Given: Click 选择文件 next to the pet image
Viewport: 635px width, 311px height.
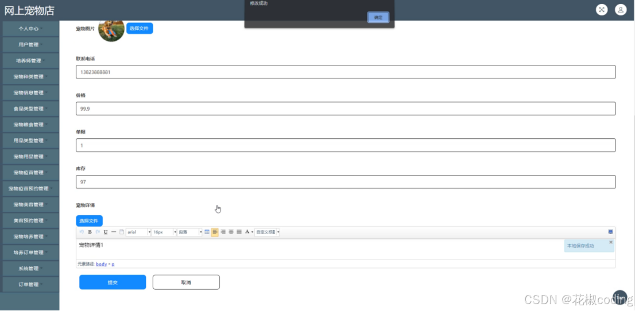Looking at the screenshot, I should [x=140, y=28].
